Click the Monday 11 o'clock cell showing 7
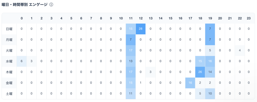 tap(131, 40)
